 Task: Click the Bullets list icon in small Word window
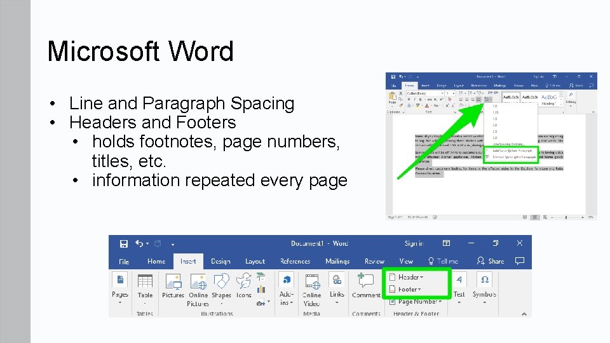pyautogui.click(x=461, y=93)
